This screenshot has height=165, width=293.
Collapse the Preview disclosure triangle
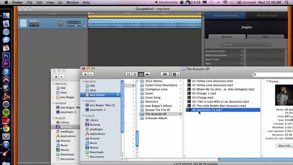pyautogui.click(x=267, y=82)
